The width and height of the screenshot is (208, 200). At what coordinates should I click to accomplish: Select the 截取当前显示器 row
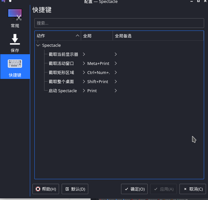tap(119, 54)
